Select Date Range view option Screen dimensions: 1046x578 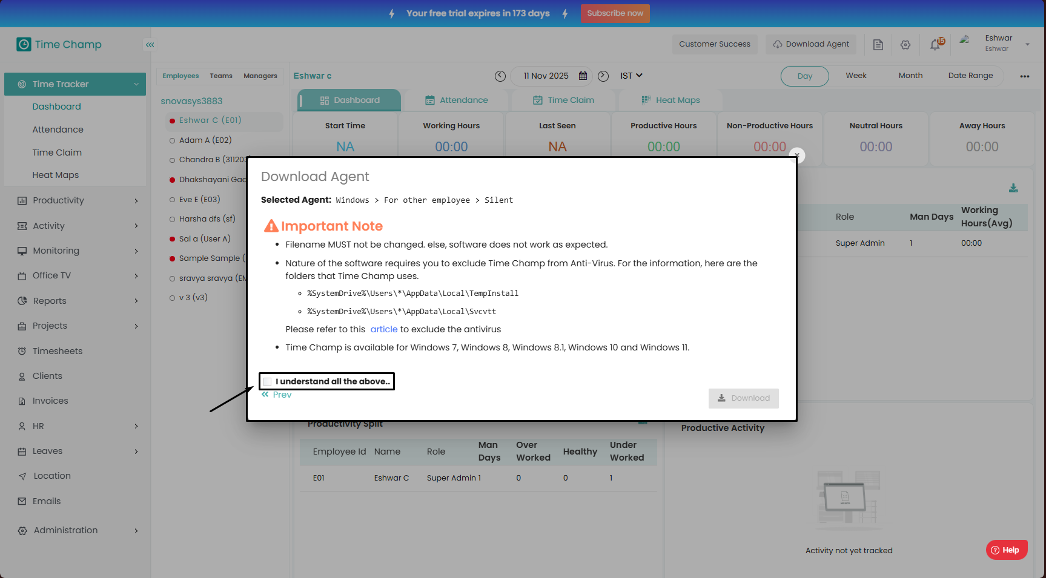pos(970,76)
